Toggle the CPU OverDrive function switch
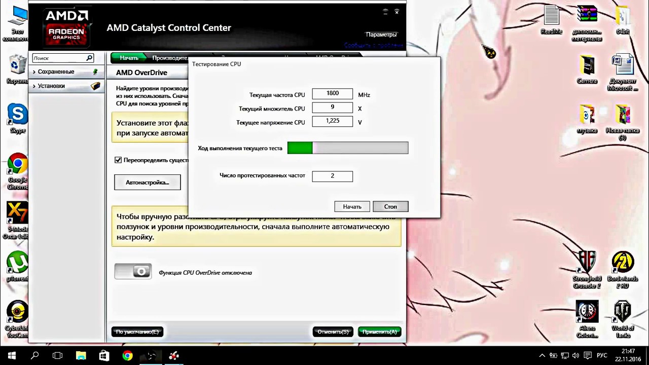This screenshot has height=365, width=649. [x=133, y=272]
